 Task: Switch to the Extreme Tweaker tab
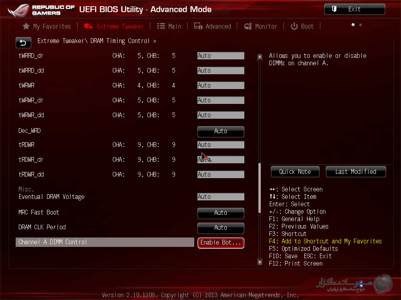[x=114, y=26]
